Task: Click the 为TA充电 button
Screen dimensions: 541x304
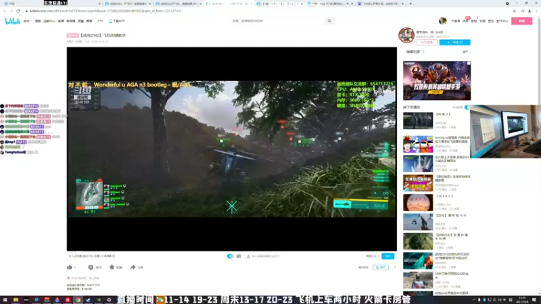Action: (x=427, y=43)
